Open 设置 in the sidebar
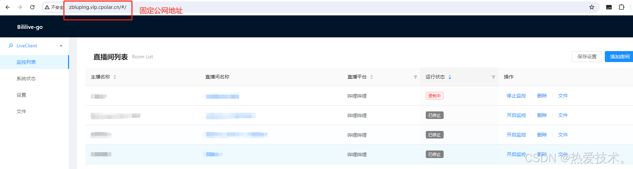This screenshot has height=169, width=633. 34,95
